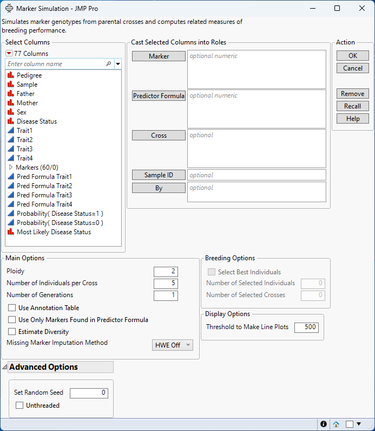375x431 pixels.
Task: Select the Sample column icon
Action: [11, 85]
